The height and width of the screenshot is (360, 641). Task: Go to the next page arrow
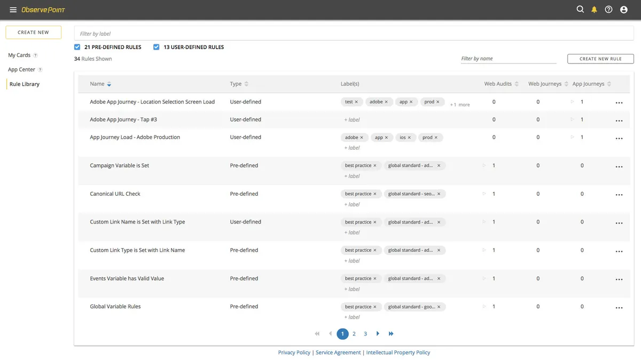click(378, 334)
